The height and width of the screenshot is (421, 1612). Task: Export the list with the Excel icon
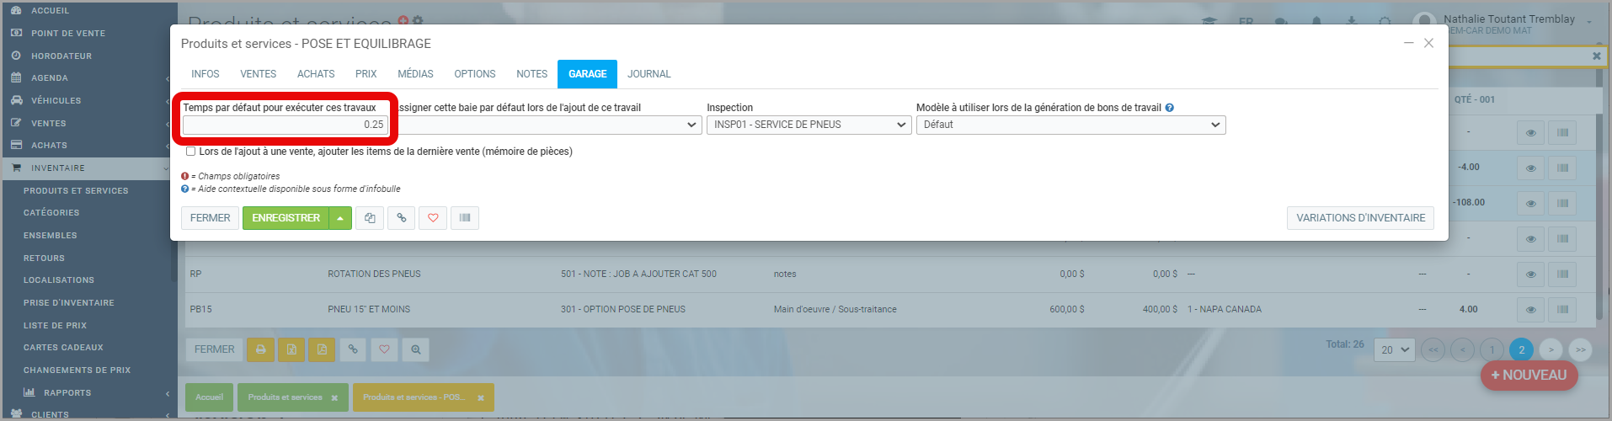(x=291, y=349)
